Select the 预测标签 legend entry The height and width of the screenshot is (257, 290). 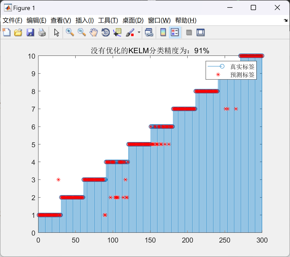242,75
